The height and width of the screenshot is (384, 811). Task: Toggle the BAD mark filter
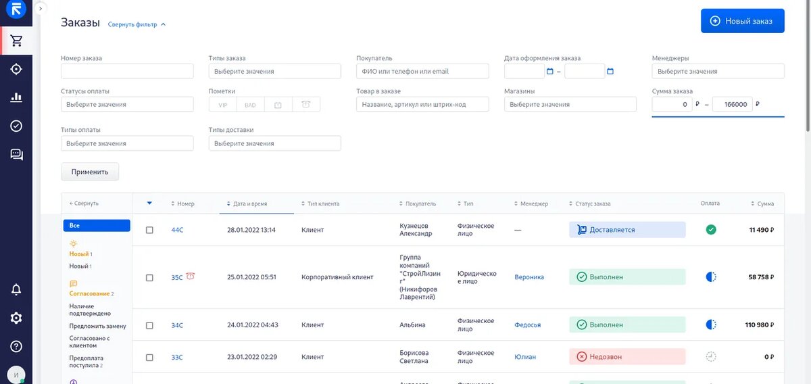pos(250,105)
